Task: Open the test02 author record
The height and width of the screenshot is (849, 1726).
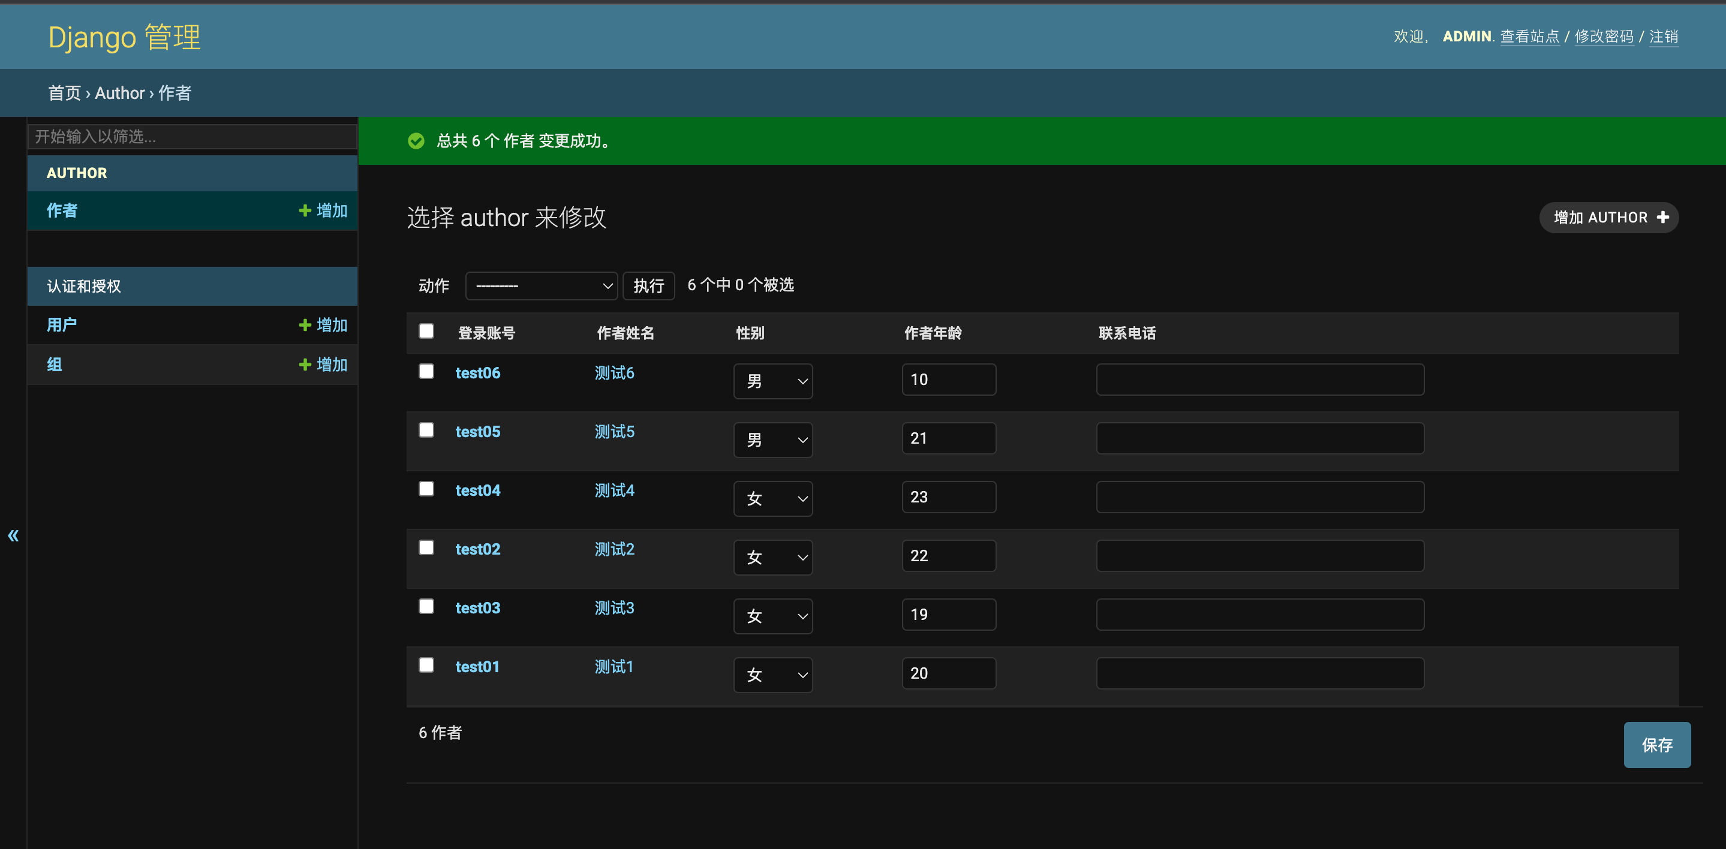Action: (x=478, y=549)
